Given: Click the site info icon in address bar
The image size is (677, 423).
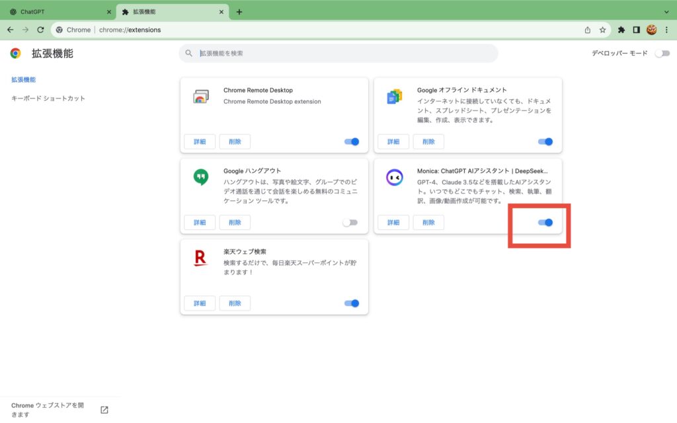Looking at the screenshot, I should (x=59, y=30).
